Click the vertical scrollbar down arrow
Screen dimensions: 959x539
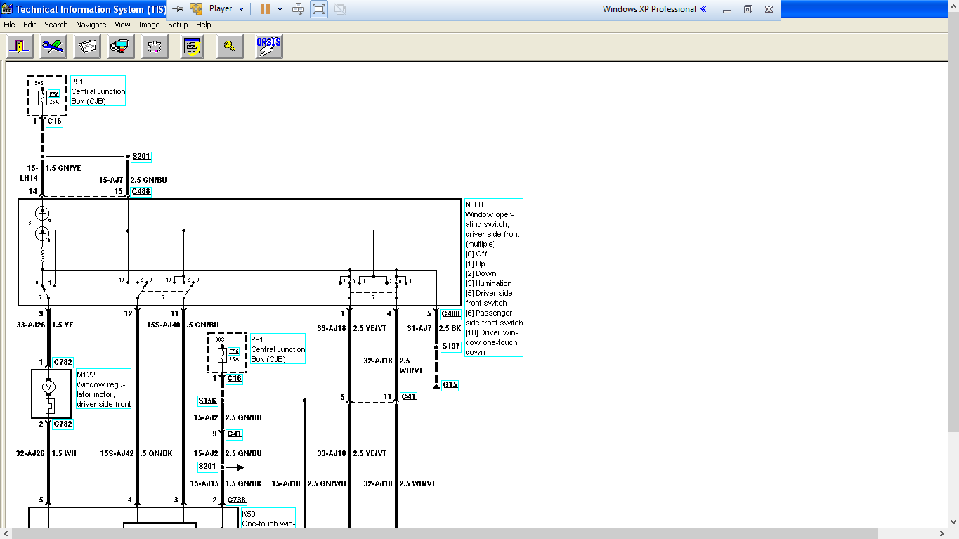(x=953, y=523)
